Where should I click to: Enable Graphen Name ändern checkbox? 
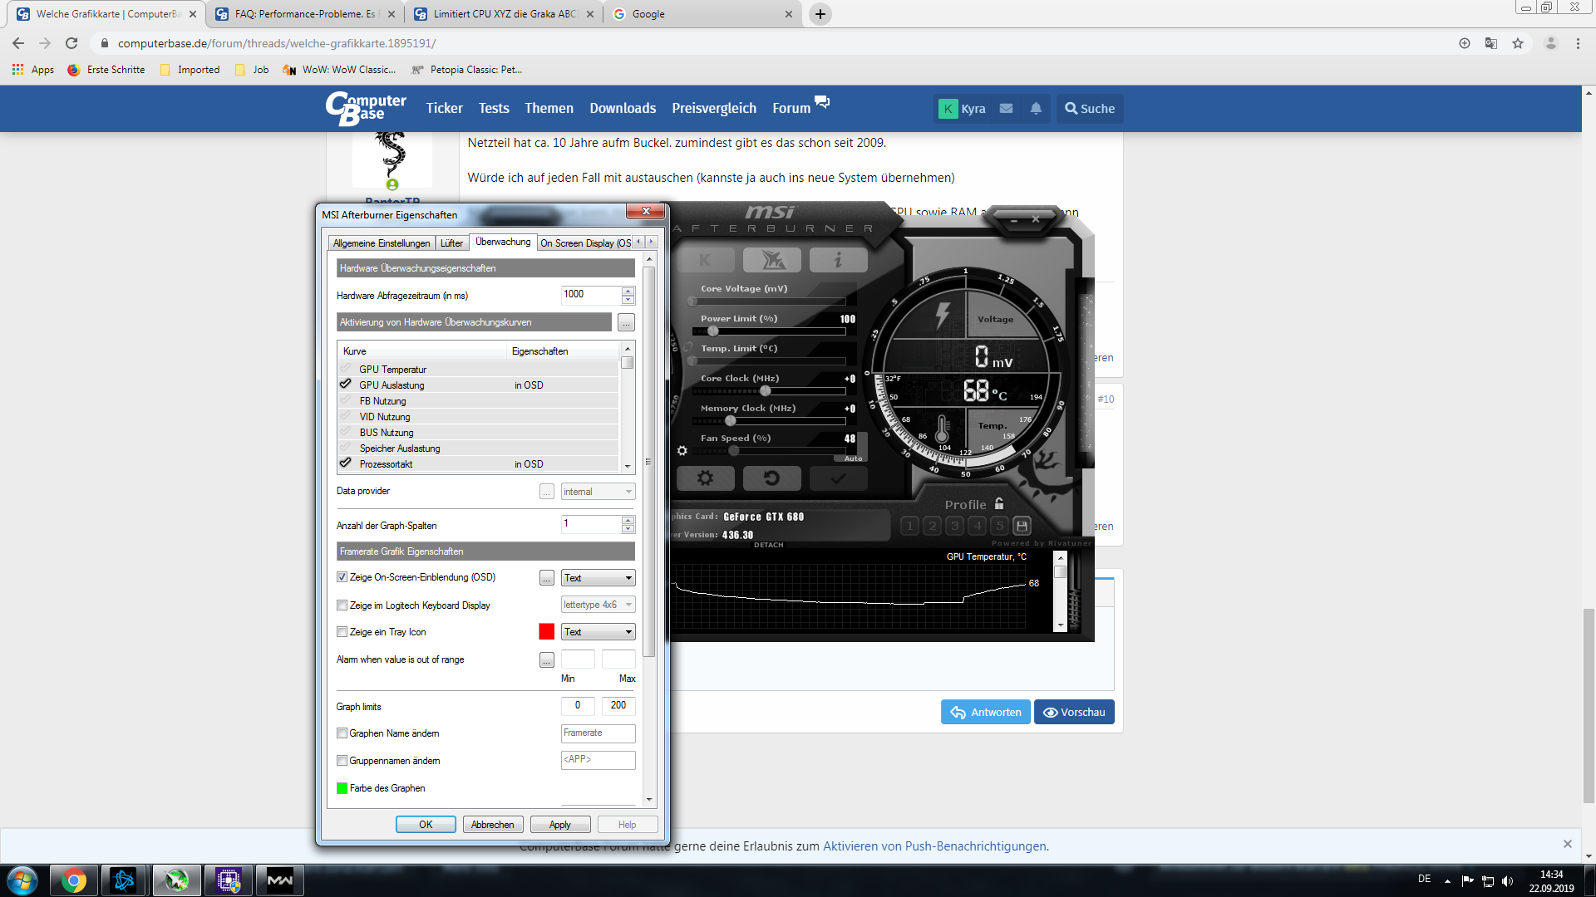(342, 733)
